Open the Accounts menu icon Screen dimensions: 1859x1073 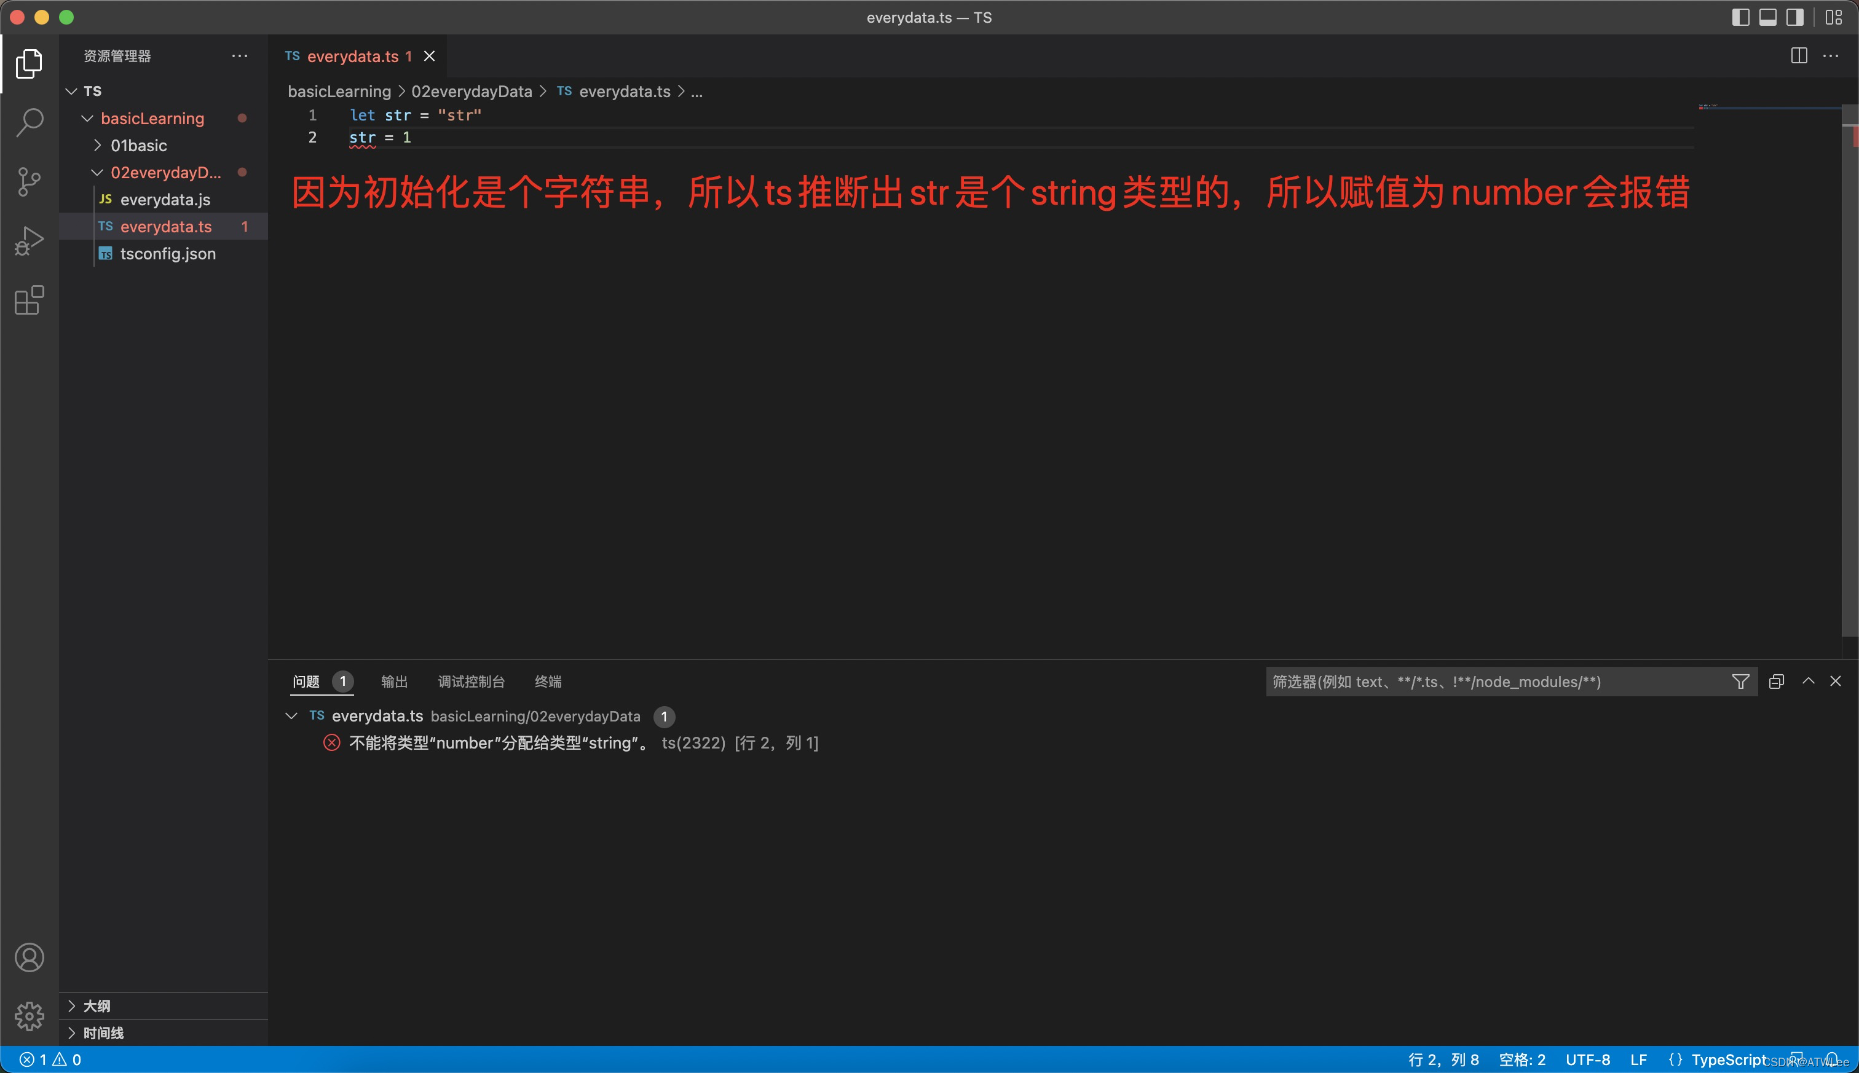point(30,957)
